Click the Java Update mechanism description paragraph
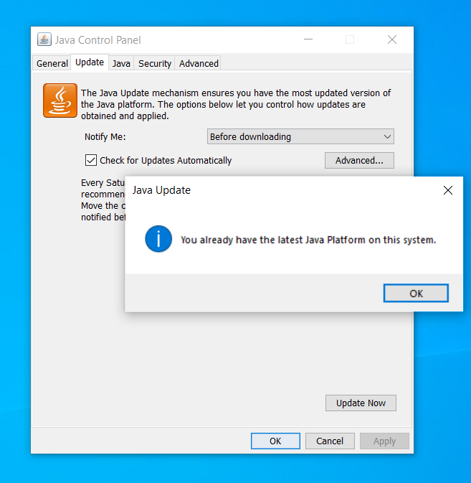Image resolution: width=471 pixels, height=483 pixels. [236, 105]
